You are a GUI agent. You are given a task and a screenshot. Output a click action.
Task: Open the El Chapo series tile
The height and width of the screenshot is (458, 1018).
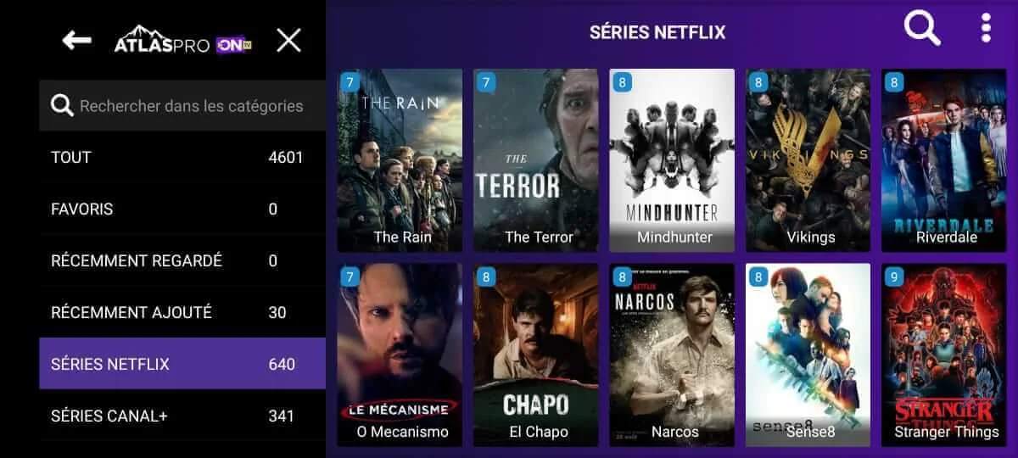click(x=536, y=355)
